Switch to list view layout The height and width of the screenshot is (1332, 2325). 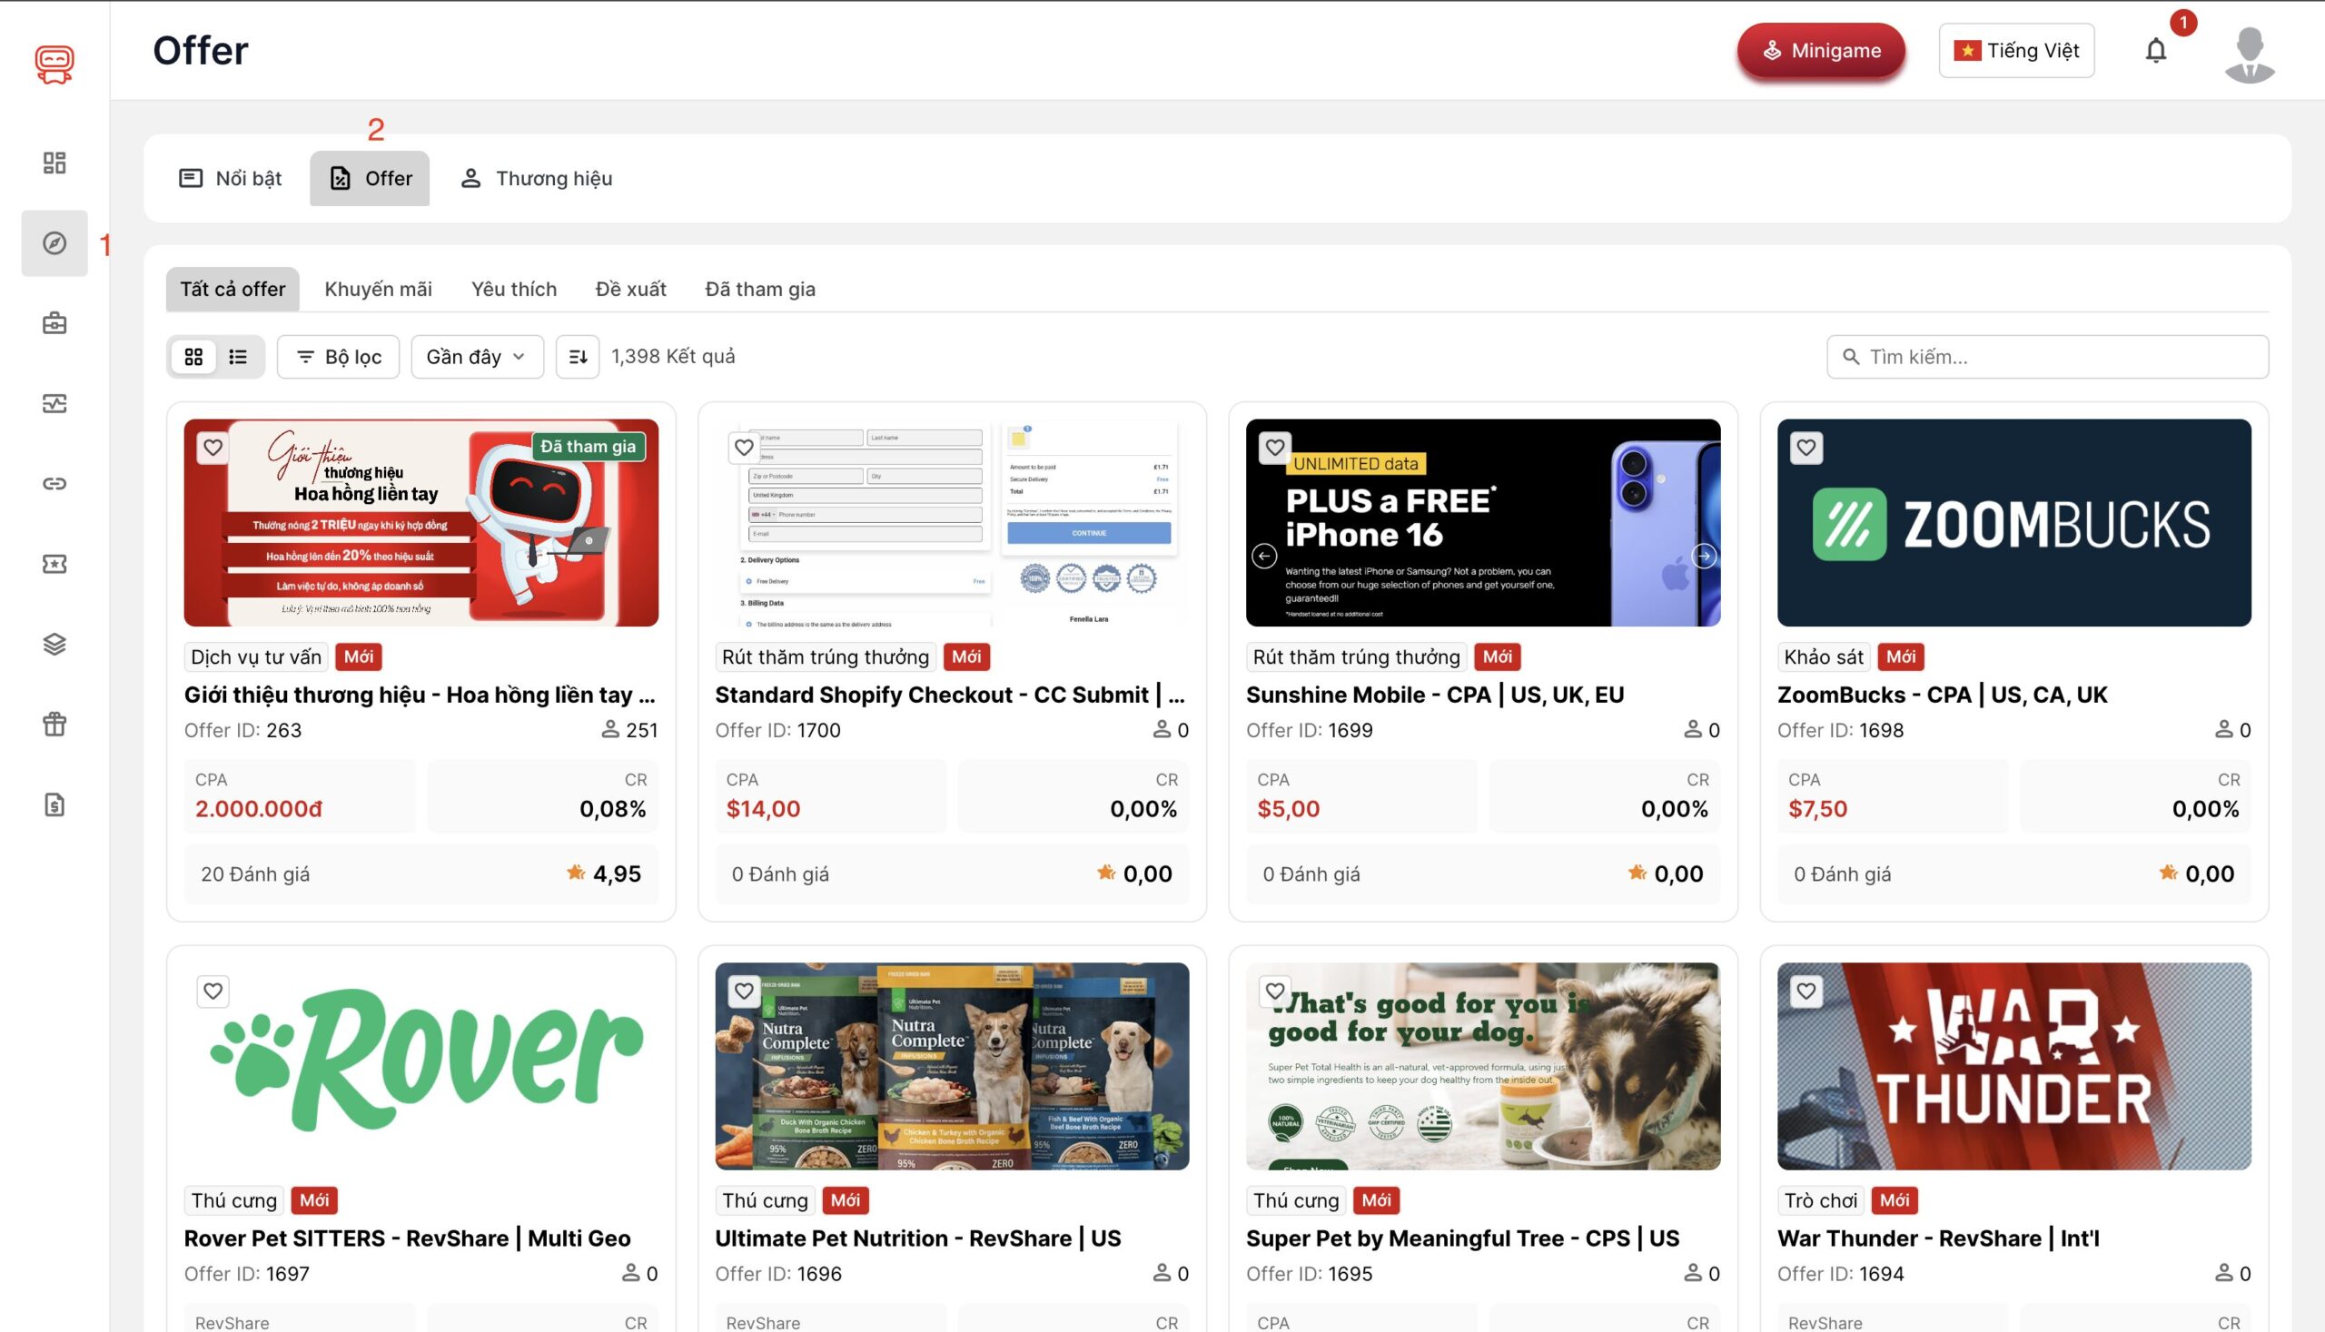tap(238, 357)
